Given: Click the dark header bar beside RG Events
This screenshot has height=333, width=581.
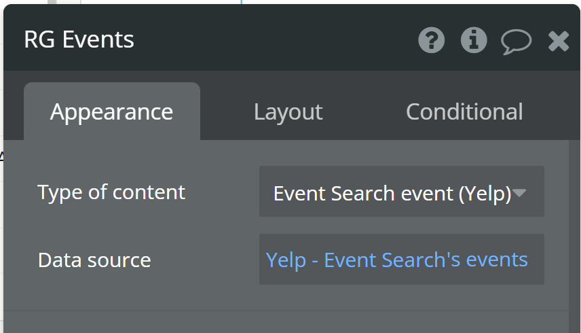Looking at the screenshot, I should coord(271,41).
